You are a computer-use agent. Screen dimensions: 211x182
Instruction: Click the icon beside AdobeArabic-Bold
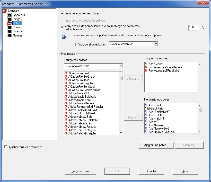tap(66, 93)
